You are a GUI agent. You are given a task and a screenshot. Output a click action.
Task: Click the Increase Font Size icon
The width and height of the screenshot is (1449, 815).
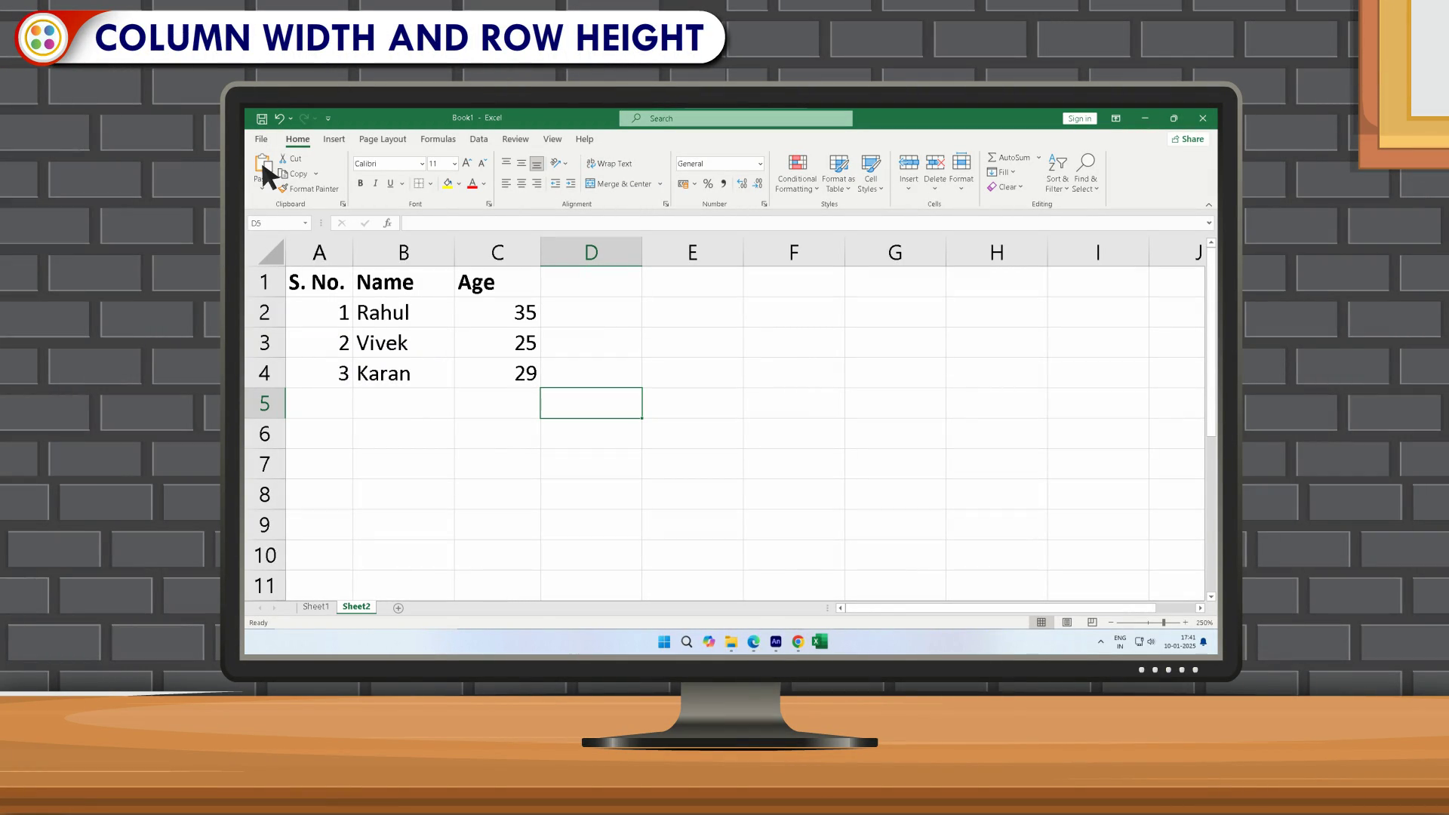466,163
